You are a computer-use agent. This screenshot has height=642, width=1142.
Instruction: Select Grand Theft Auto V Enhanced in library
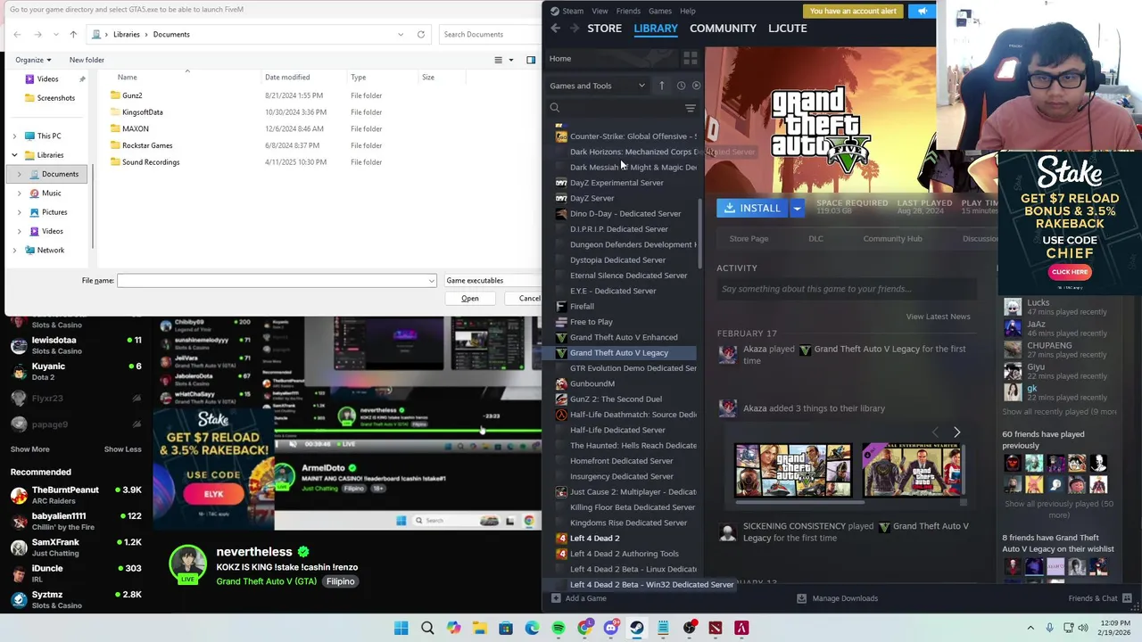pyautogui.click(x=623, y=337)
